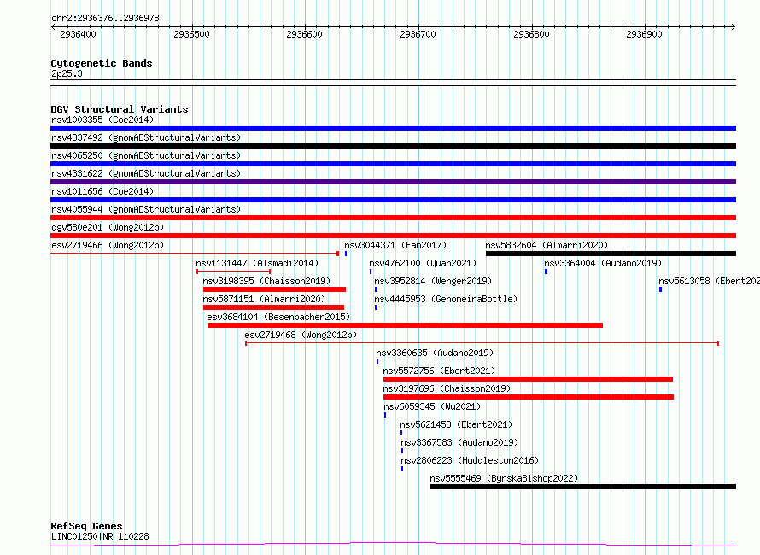Select the 2p25.3 cytogenetic band label
The height and width of the screenshot is (555, 760).
pos(67,73)
